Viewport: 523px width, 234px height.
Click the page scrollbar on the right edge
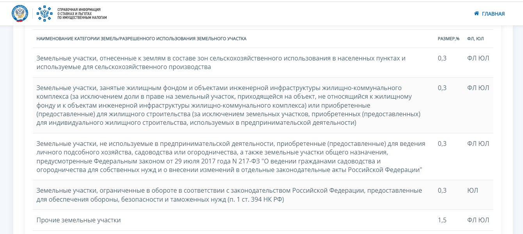coord(521,117)
